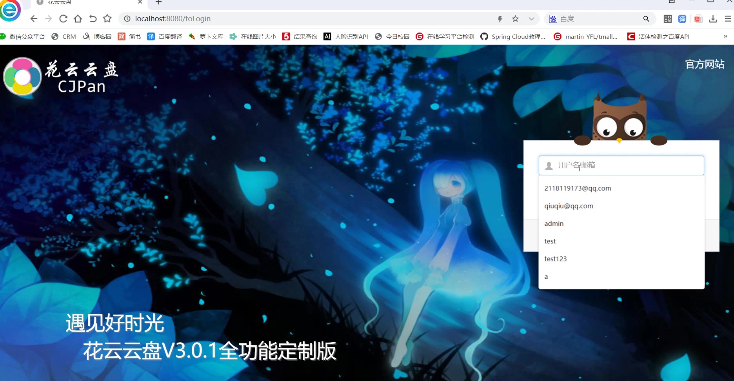Click the Baidu search engine icon
Screen dimensions: 734x381
(553, 18)
